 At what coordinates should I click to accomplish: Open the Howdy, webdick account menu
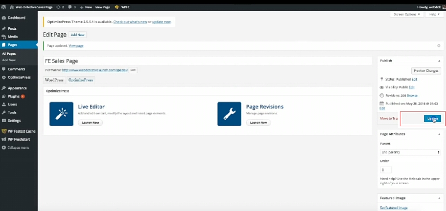(431, 7)
